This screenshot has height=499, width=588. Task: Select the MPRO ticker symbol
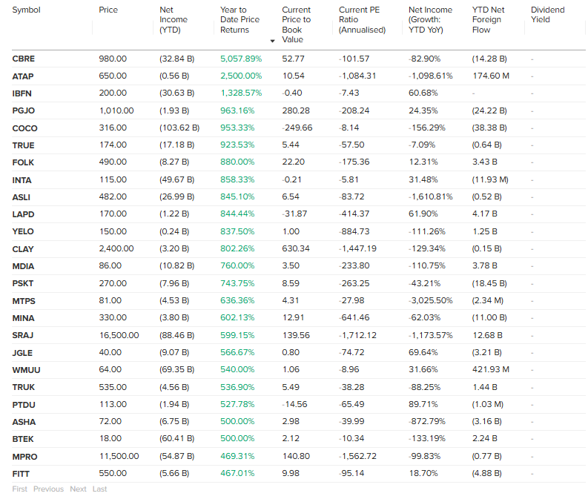[x=24, y=456]
